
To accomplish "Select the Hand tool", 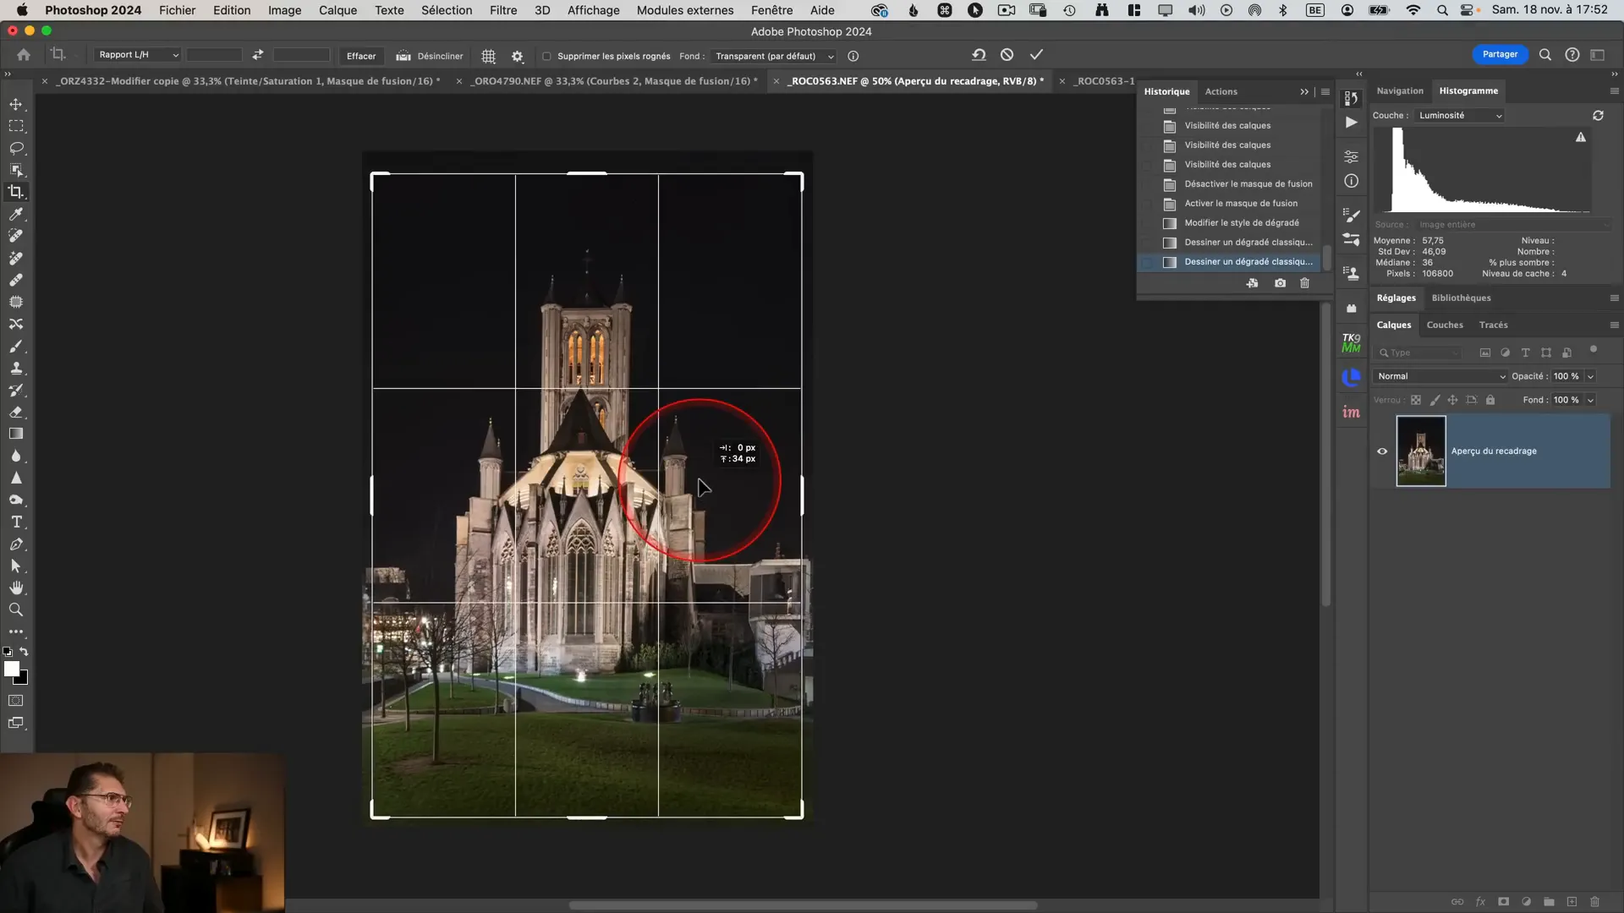I will (16, 588).
